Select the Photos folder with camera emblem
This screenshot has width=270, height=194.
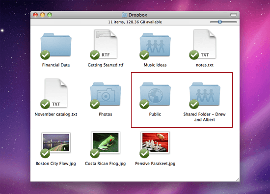click(106, 94)
